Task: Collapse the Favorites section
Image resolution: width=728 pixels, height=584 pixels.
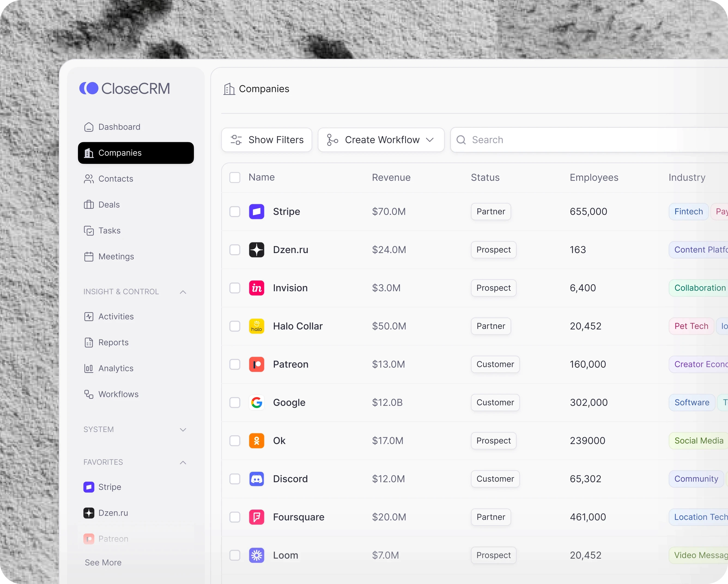Action: tap(183, 463)
